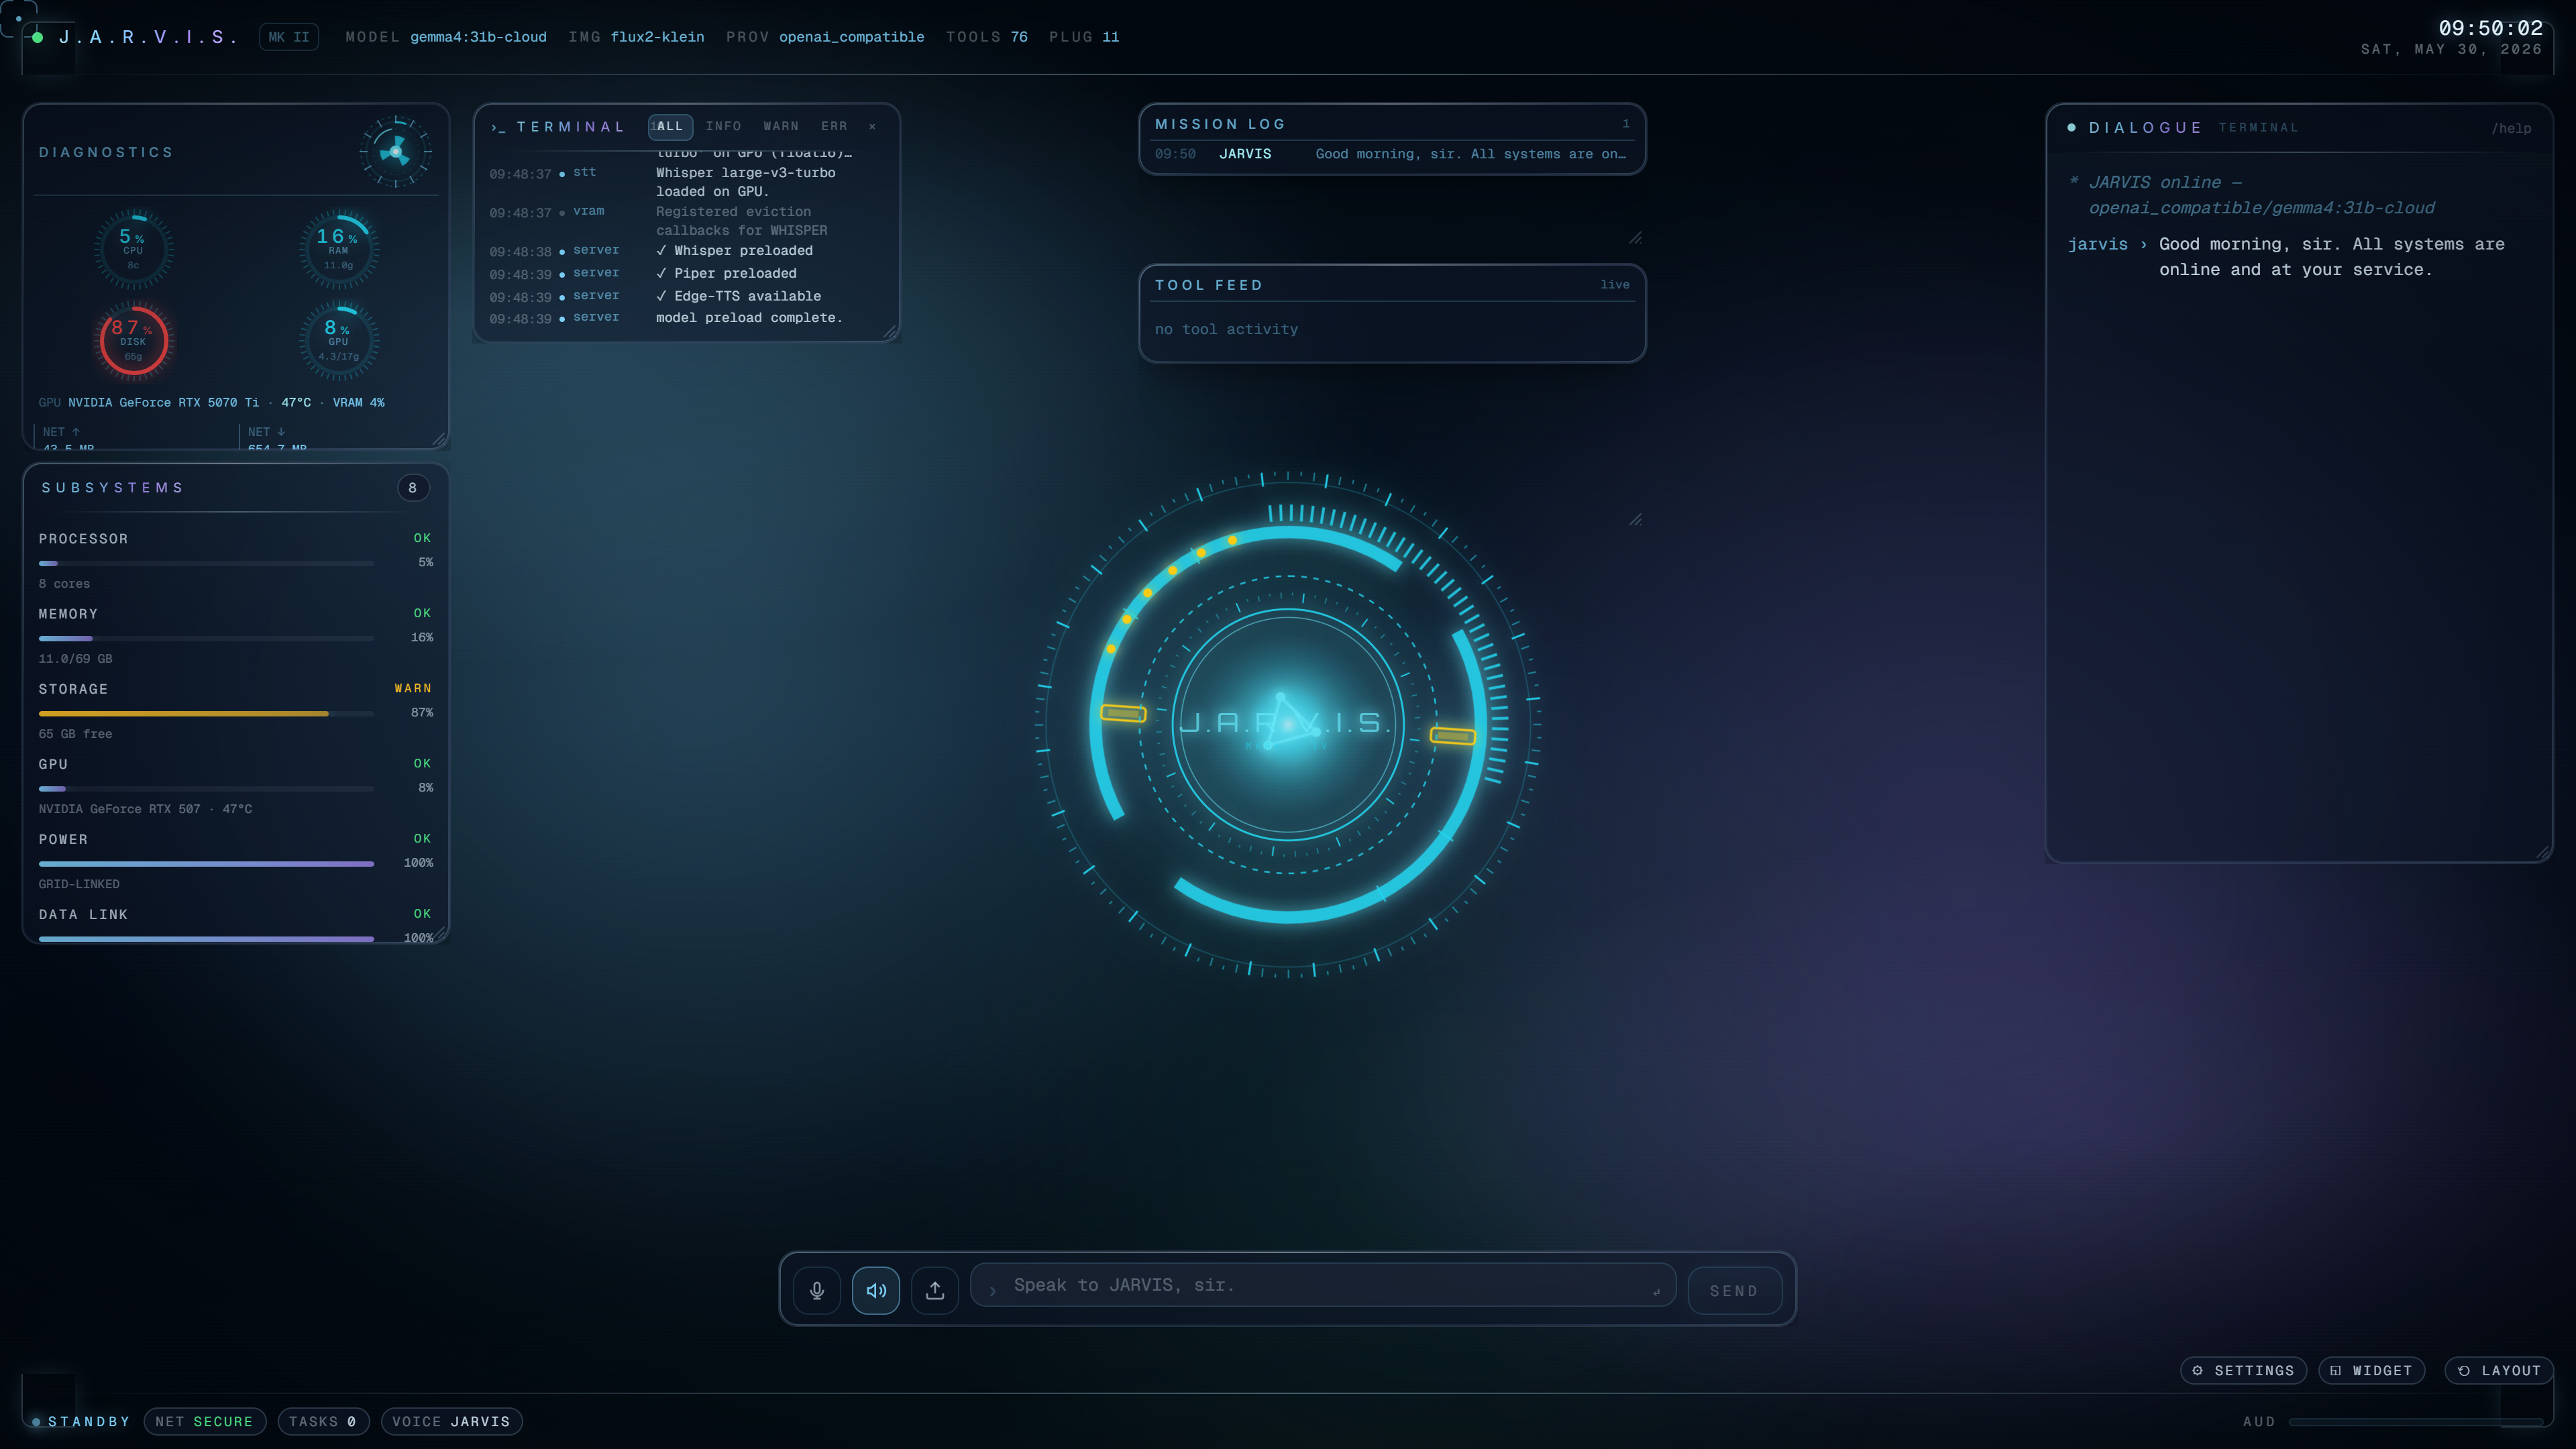Click the central J.A.R.V.I.S. orb
Viewport: 2576px width, 1449px height.
(1288, 724)
